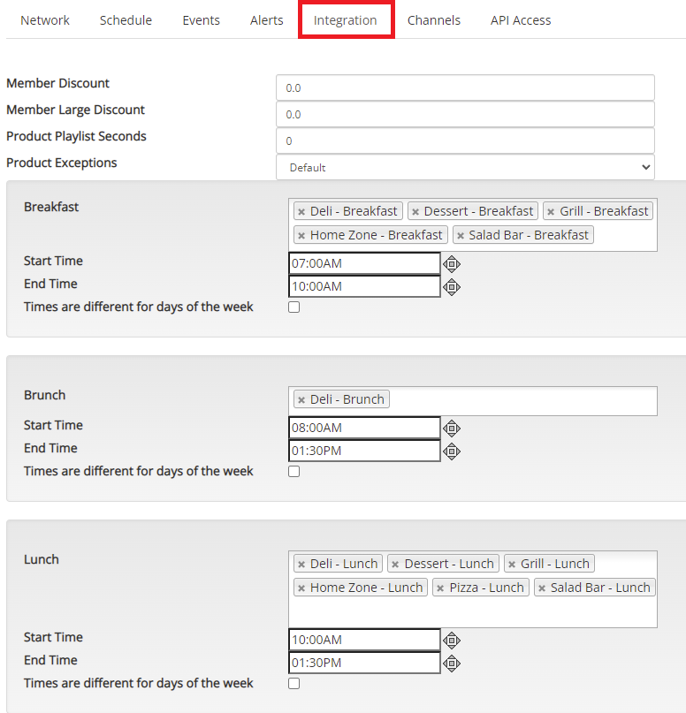Open time picker for Lunch End Time
The height and width of the screenshot is (713, 686).
pos(451,664)
